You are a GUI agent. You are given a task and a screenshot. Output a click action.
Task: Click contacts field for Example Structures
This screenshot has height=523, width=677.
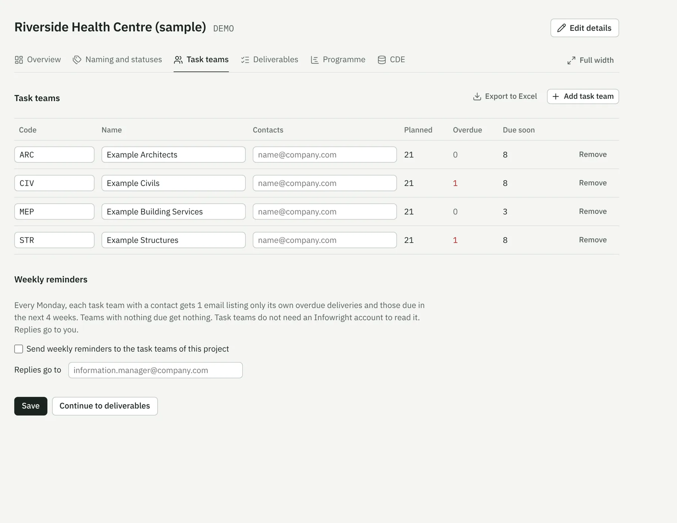325,240
